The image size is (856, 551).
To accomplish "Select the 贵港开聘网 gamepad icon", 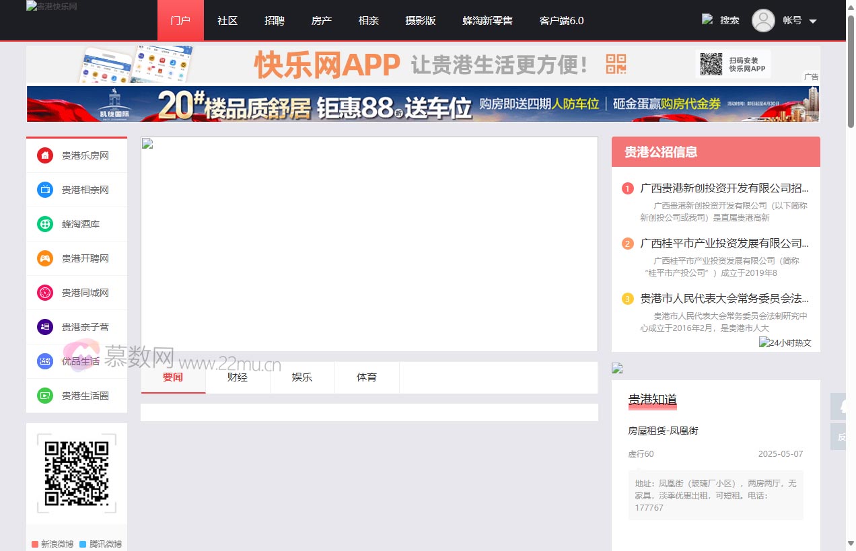I will point(44,258).
